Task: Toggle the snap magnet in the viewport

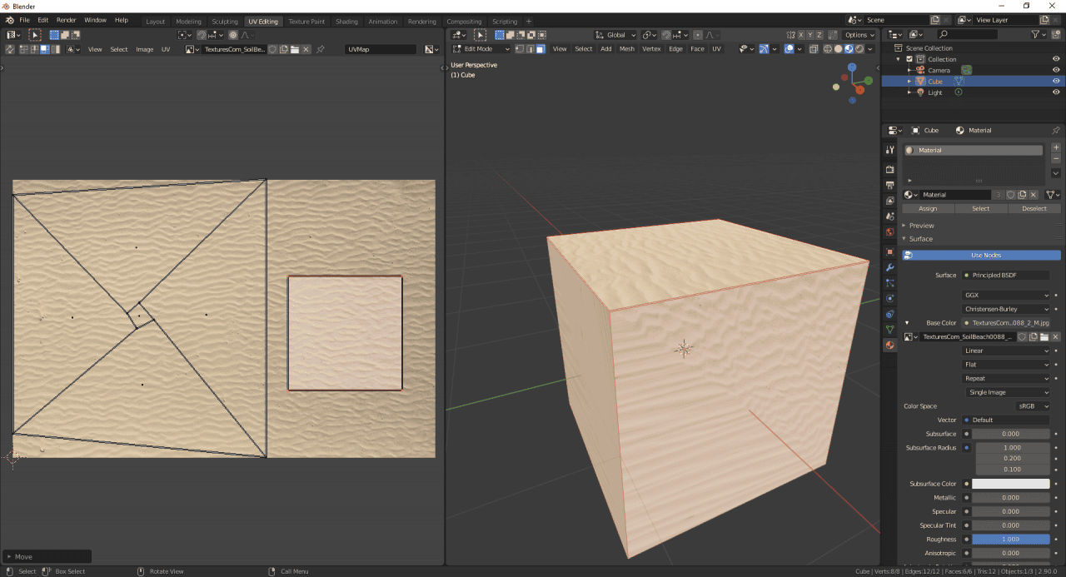Action: [x=666, y=34]
